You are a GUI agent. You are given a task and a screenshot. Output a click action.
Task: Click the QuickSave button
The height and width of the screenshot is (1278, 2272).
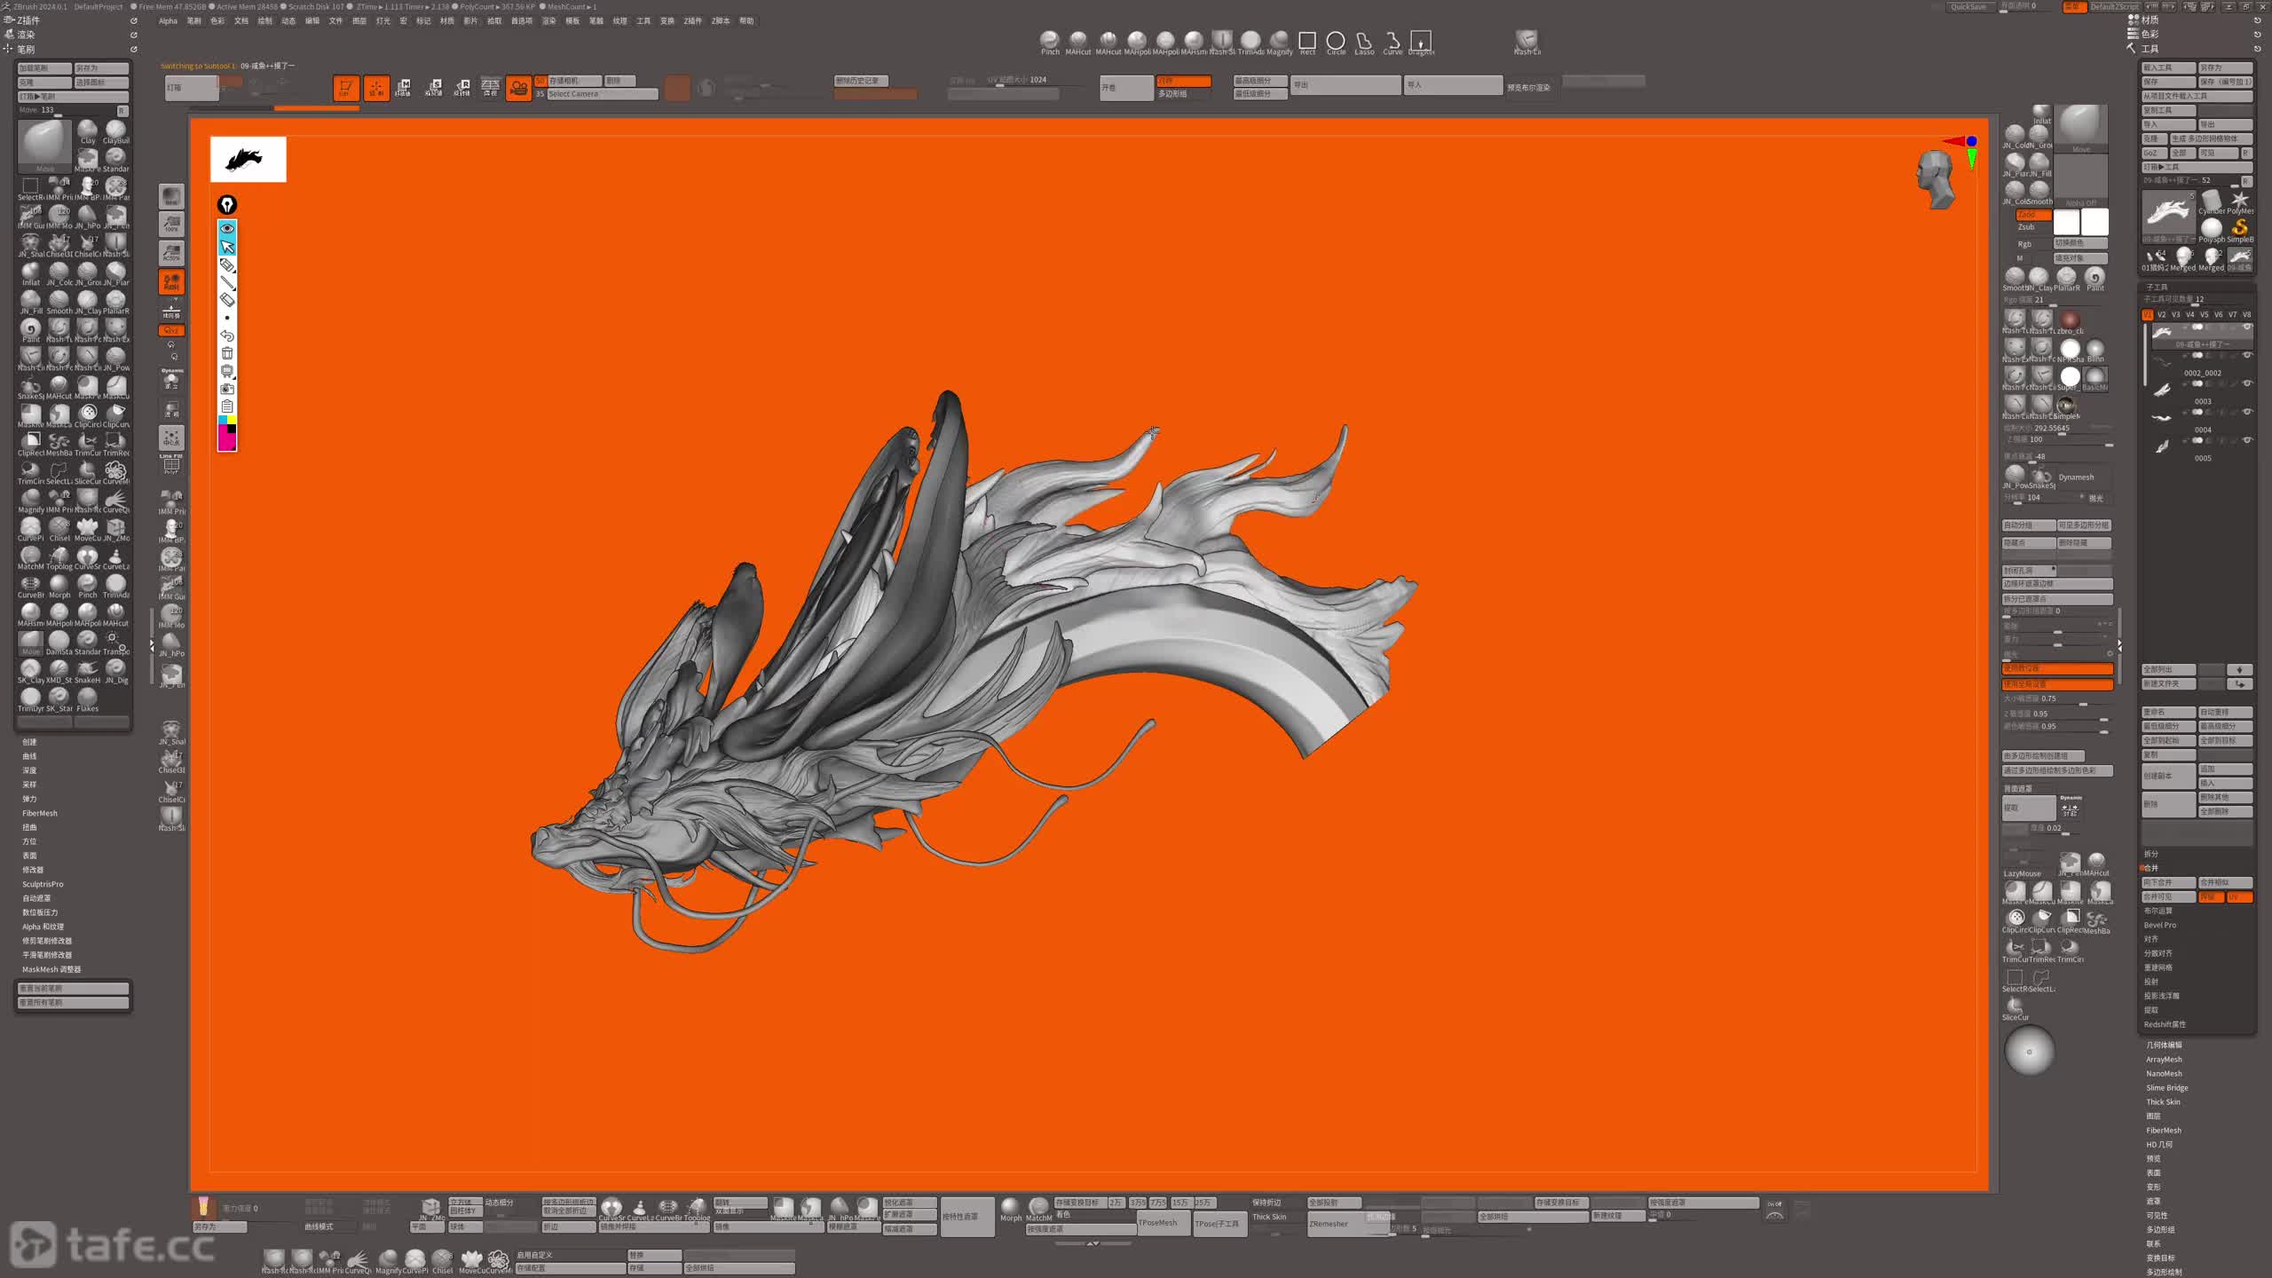tap(1969, 6)
